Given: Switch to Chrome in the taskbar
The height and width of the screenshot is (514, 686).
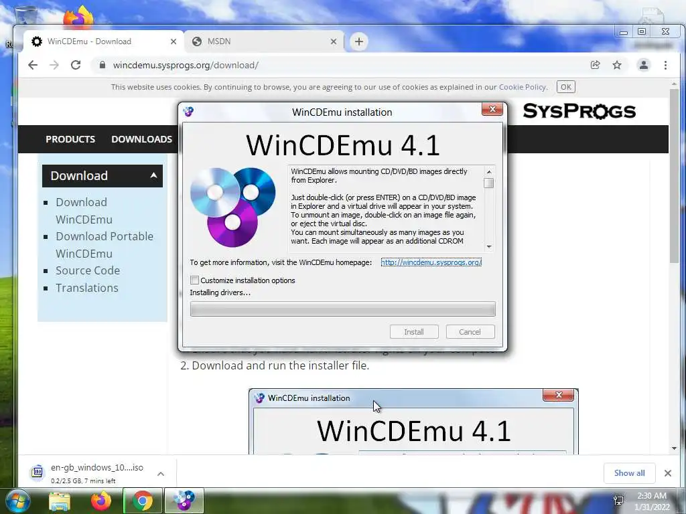Looking at the screenshot, I should coord(143,501).
